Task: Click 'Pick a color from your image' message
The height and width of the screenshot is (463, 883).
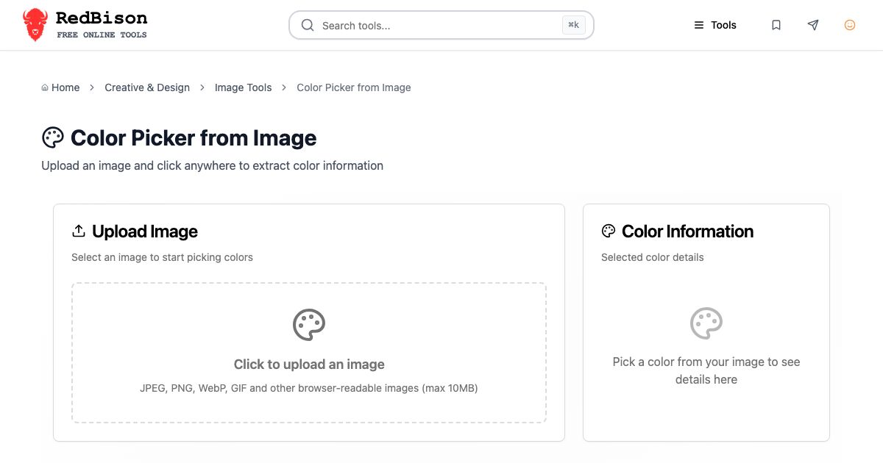Action: pyautogui.click(x=706, y=370)
